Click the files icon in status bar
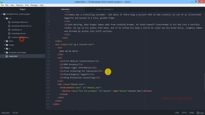 pos(198,113)
